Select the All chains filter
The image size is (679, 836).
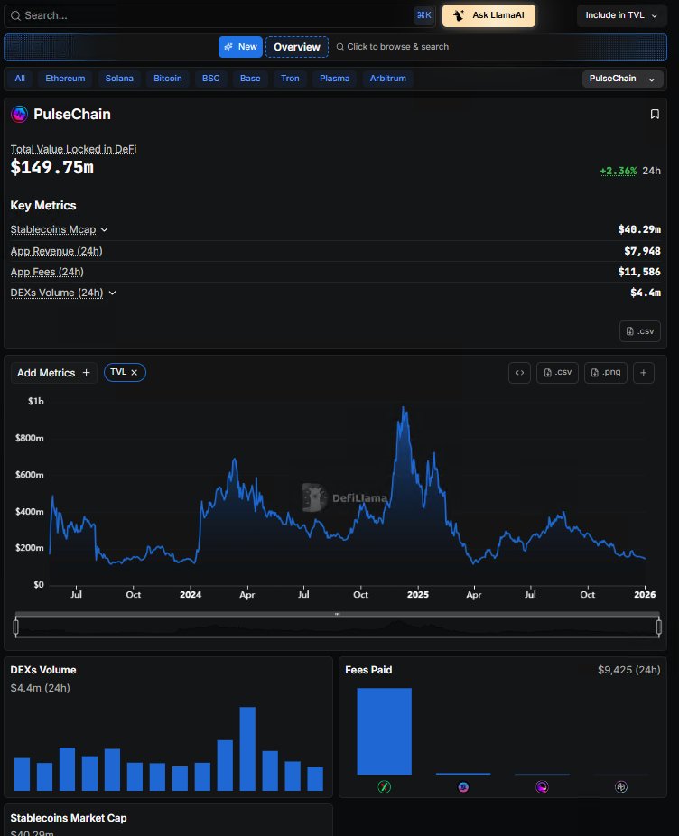[x=20, y=79]
